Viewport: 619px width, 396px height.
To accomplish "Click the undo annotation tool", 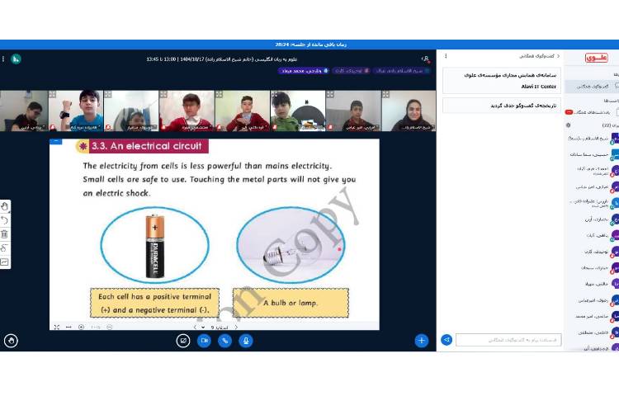I will (x=5, y=220).
